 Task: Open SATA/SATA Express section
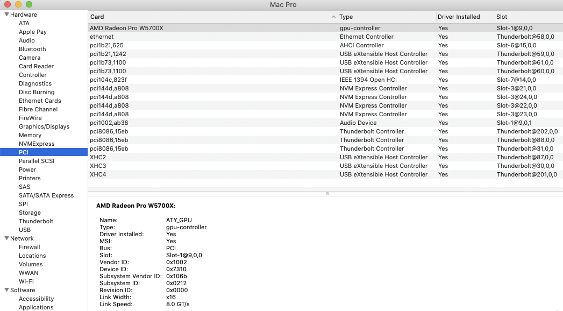[46, 195]
